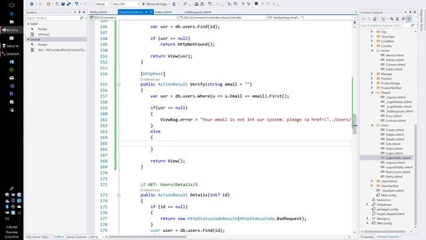Image resolution: width=426 pixels, height=240 pixels.
Task: Select Contact.cshtml in Home folder
Action: pos(395,65)
